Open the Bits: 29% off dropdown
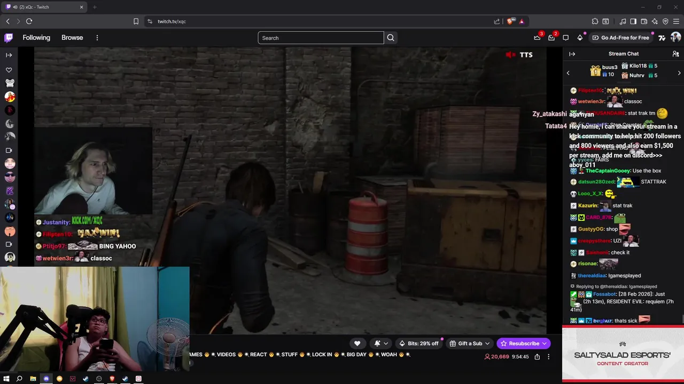The width and height of the screenshot is (684, 384). click(x=419, y=343)
